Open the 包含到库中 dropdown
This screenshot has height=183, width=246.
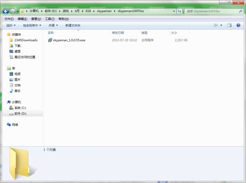click(32, 25)
